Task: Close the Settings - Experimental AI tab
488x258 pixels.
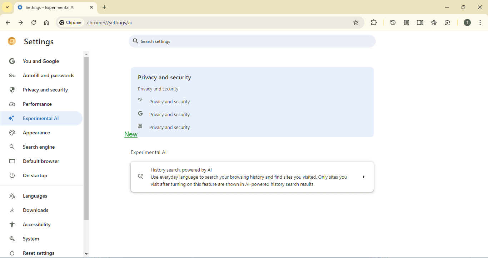Action: [91, 7]
